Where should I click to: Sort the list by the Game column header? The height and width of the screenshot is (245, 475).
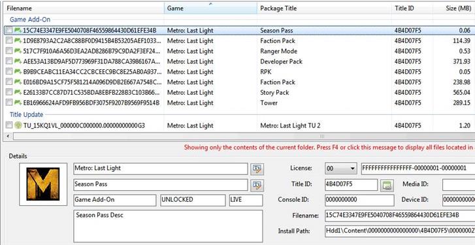[x=210, y=8]
